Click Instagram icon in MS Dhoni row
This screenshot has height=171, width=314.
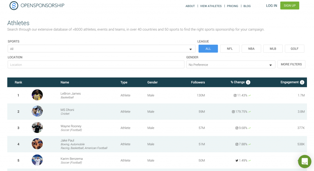[x=233, y=112]
